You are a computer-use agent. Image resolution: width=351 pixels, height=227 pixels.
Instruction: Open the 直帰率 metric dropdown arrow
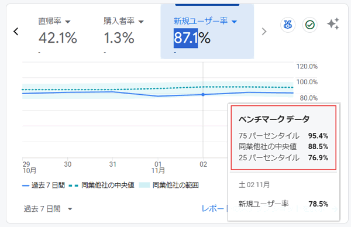(68, 22)
